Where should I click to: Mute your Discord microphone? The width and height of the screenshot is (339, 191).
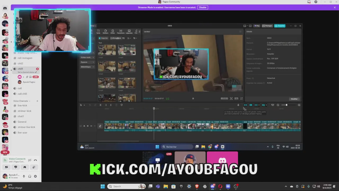coord(24,176)
